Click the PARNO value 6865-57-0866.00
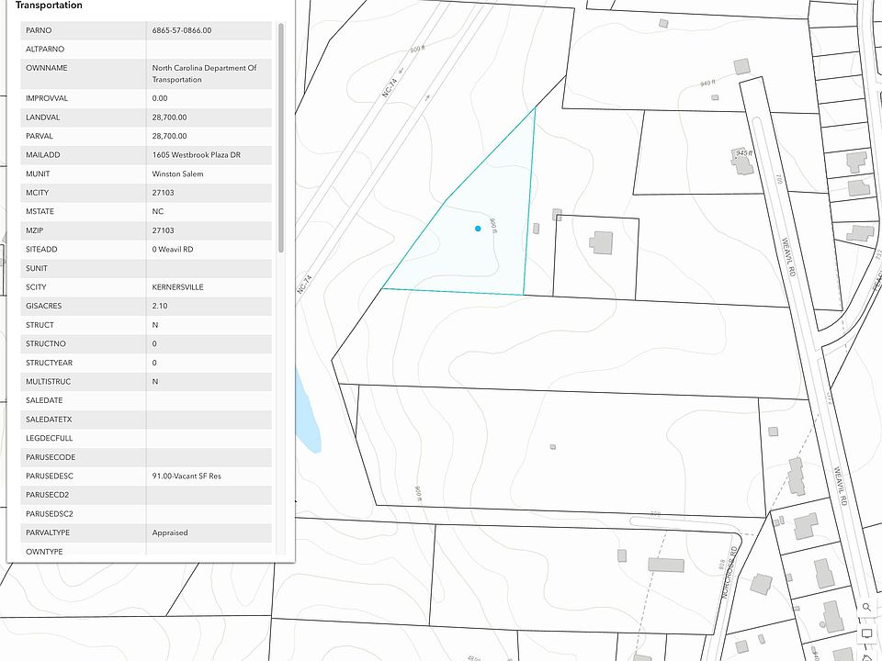882x661 pixels. tap(182, 30)
